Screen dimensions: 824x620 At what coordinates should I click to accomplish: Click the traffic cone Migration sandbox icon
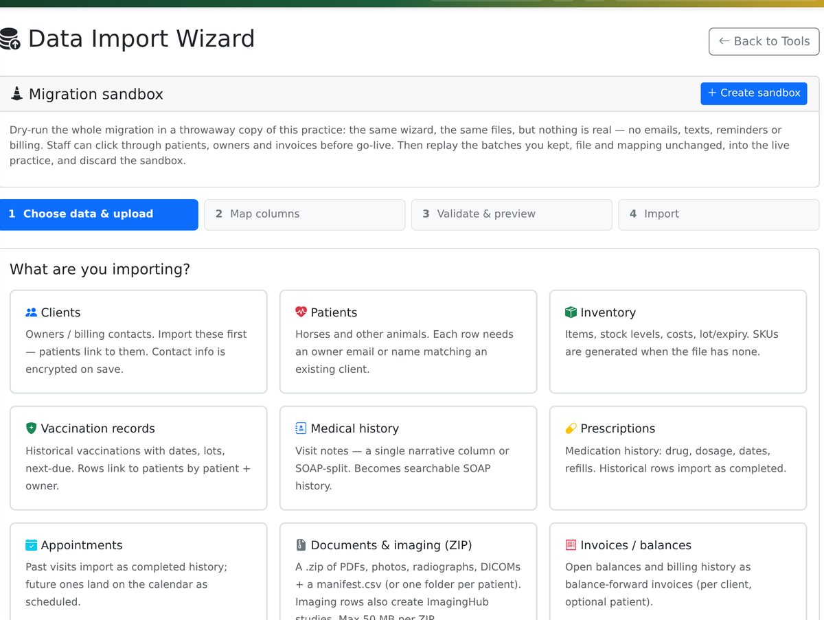16,94
